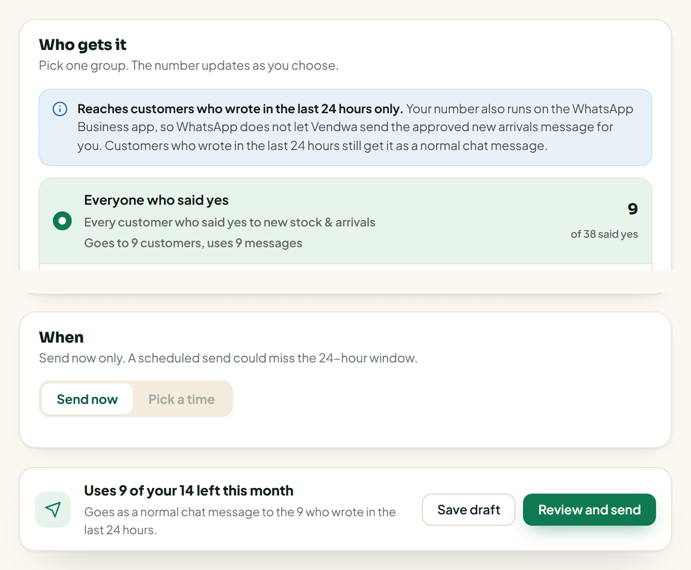Click the "Send now only" explanation text

point(228,358)
